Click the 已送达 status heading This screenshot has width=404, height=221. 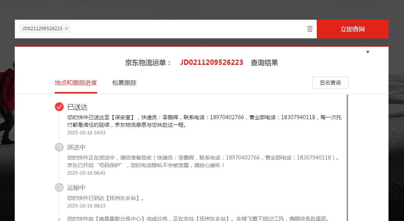click(77, 107)
